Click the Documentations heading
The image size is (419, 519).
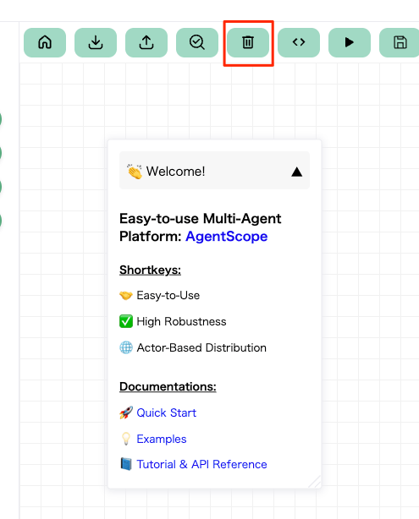tap(168, 386)
